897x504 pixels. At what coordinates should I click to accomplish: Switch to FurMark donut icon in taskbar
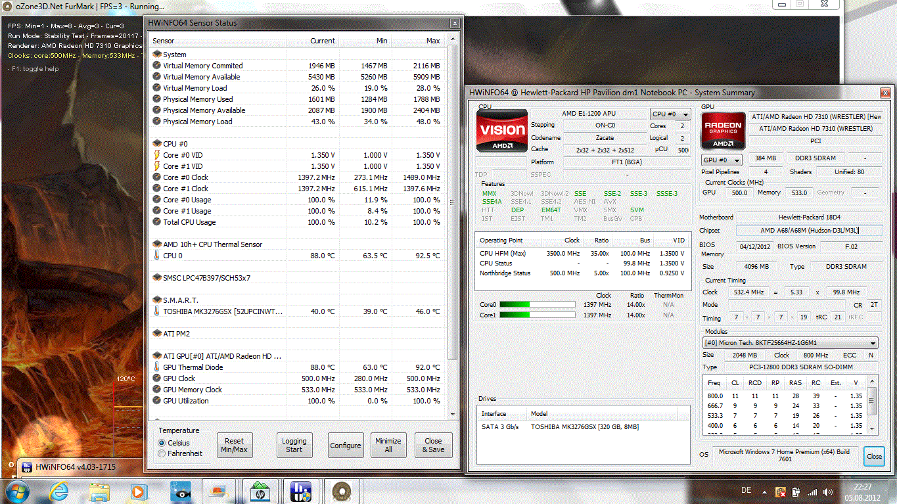341,491
